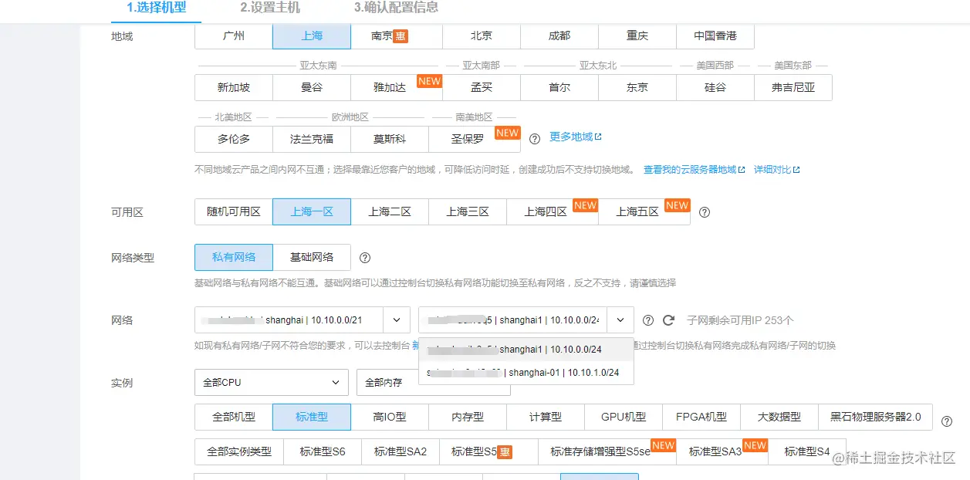The image size is (970, 480).
Task: Choose the 弗吉尼亚 region
Action: tap(793, 87)
